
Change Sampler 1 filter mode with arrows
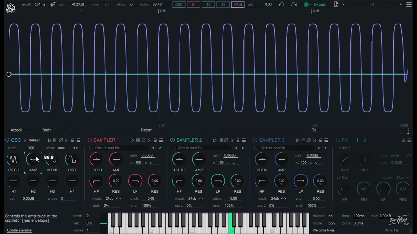pos(118,199)
